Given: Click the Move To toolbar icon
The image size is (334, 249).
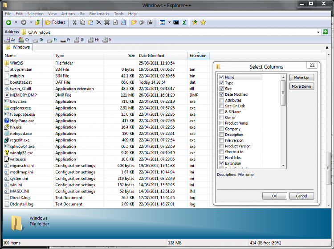Looking at the screenshot, I should point(150,22).
